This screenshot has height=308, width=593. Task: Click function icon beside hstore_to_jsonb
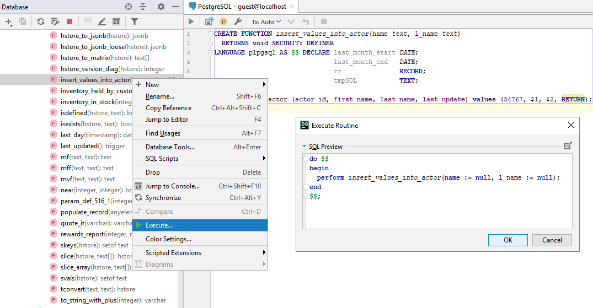(x=54, y=35)
